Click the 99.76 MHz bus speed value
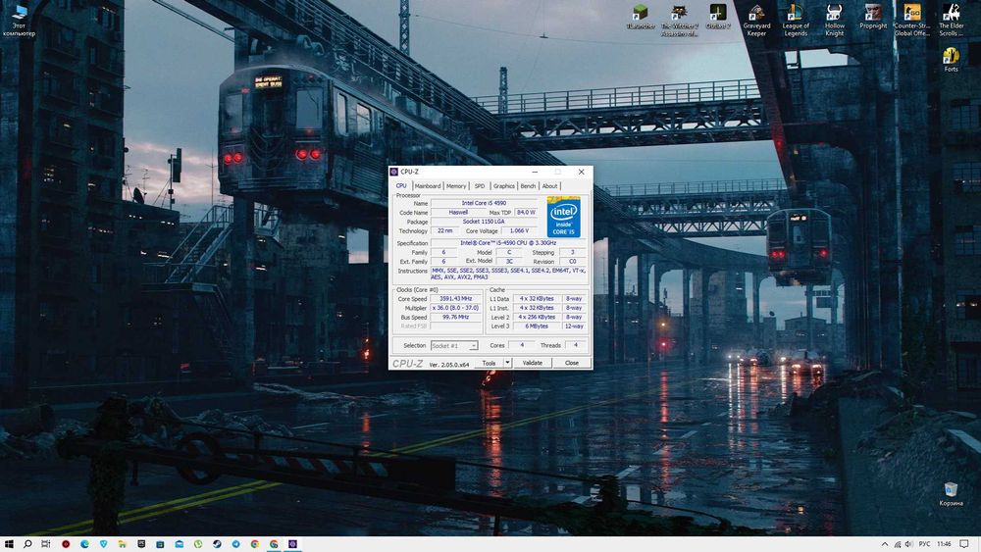The image size is (981, 552). pos(456,317)
